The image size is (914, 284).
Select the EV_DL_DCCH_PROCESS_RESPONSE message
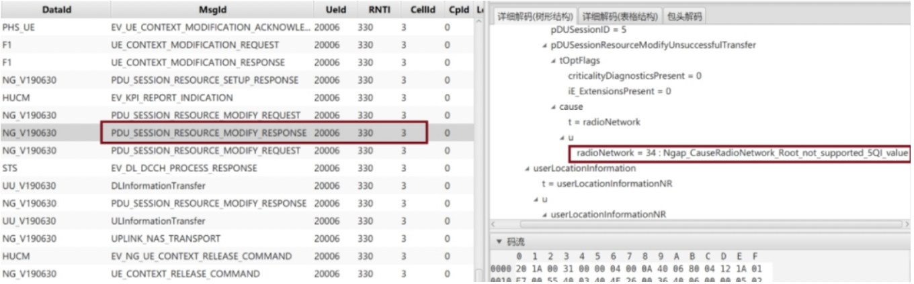point(237,168)
